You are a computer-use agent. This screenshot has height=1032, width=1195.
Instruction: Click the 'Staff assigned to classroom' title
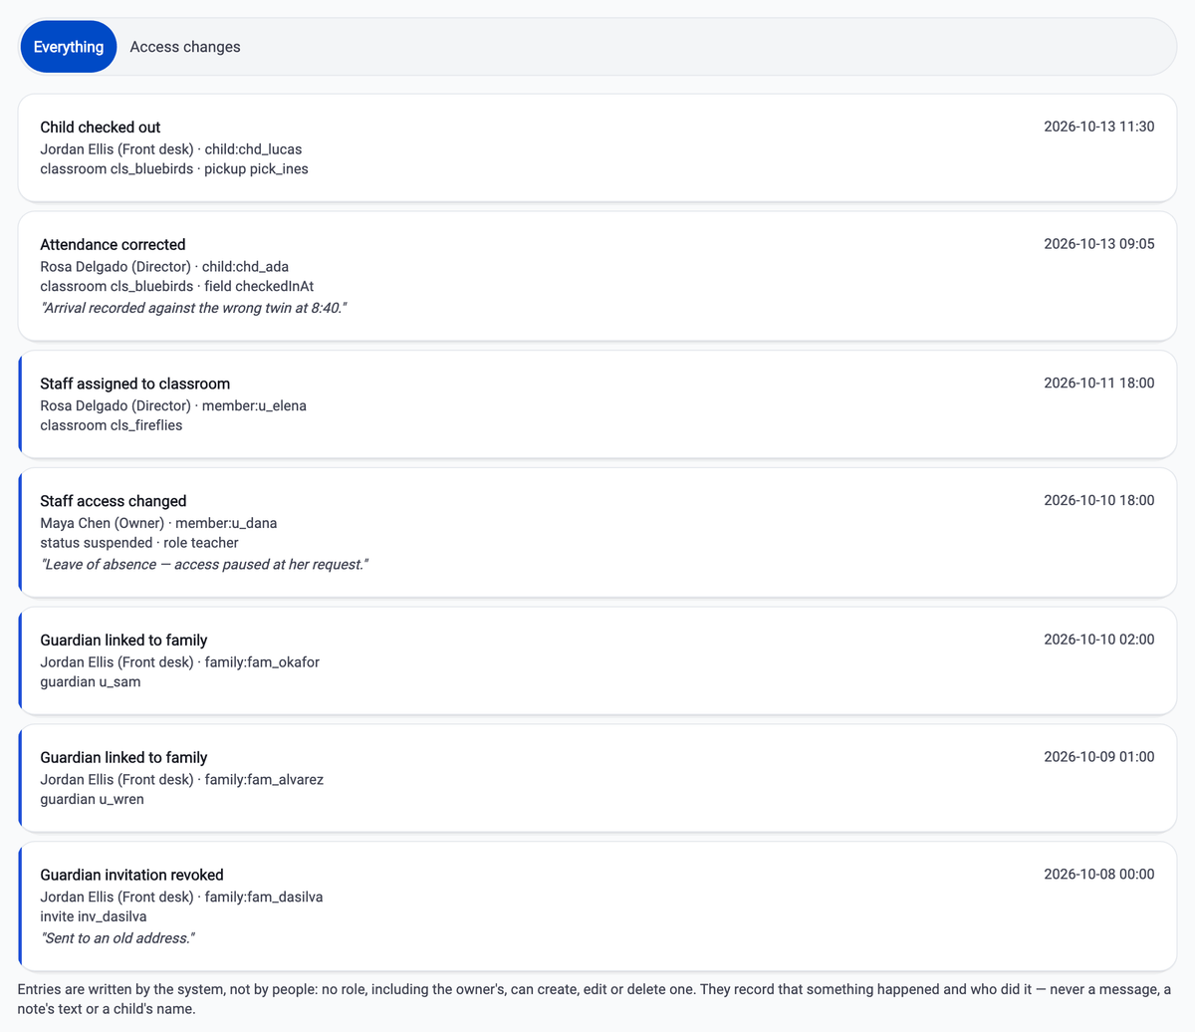[x=135, y=385]
